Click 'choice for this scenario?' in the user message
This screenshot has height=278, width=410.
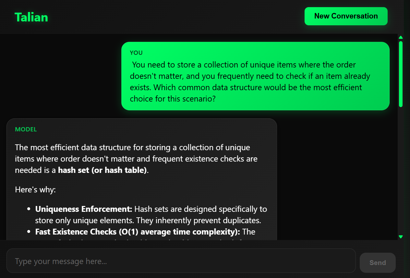173,99
